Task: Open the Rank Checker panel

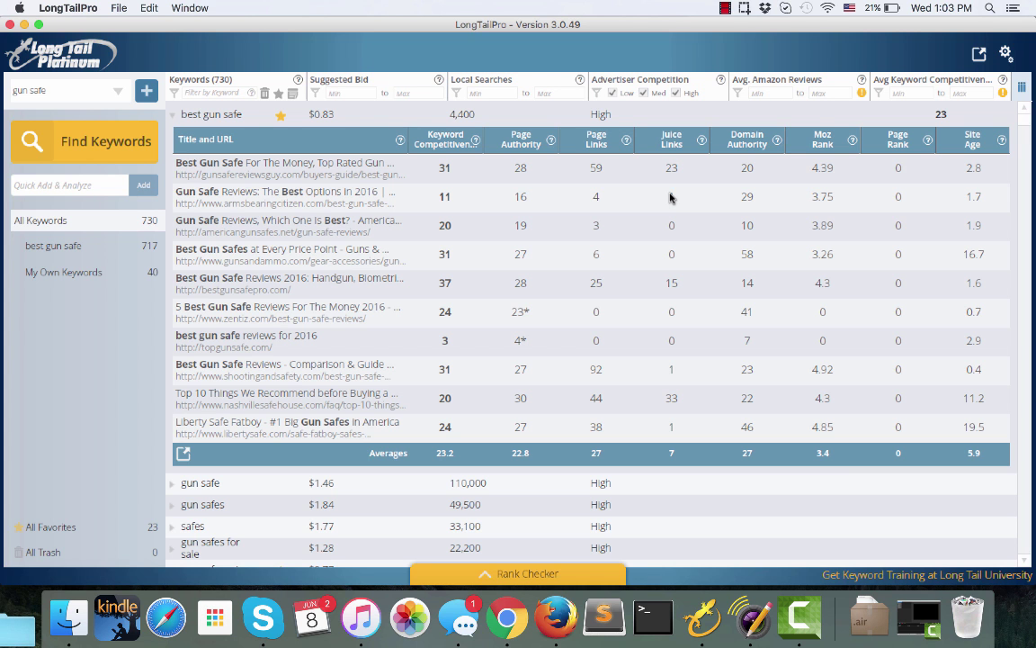Action: click(518, 574)
